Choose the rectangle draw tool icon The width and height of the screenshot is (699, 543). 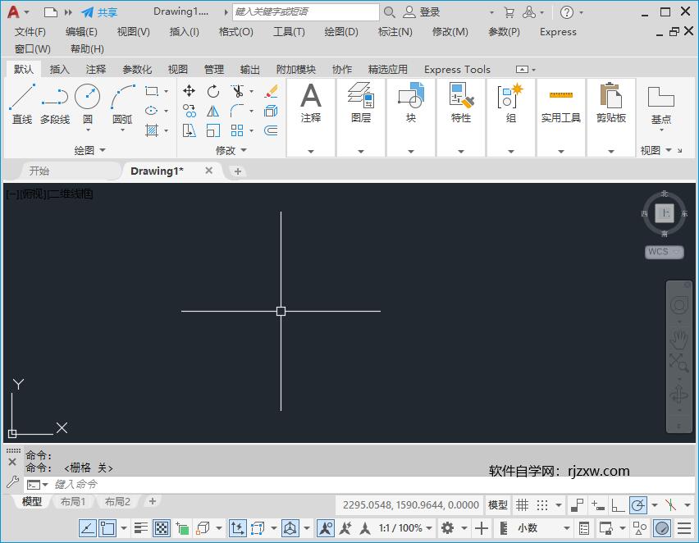pos(152,91)
